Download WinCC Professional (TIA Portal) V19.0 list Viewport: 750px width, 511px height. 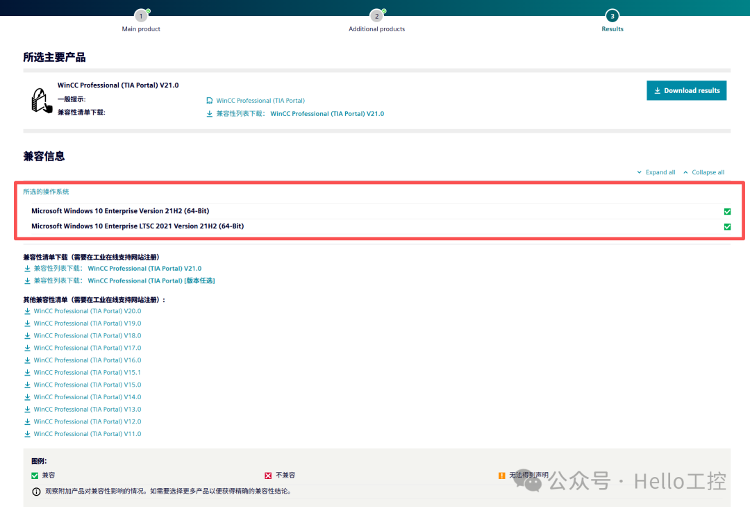(x=87, y=324)
